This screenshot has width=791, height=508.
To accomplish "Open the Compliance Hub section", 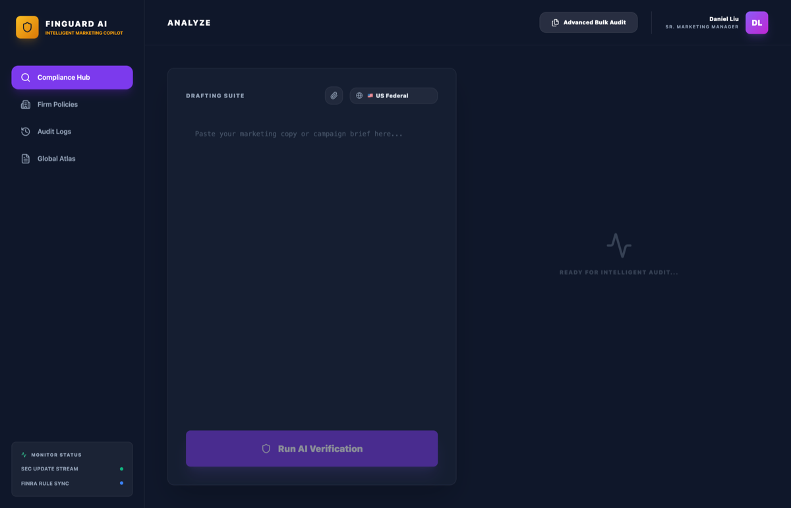I will click(72, 77).
